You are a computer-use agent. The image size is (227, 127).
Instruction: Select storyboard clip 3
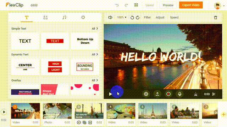coord(89,111)
